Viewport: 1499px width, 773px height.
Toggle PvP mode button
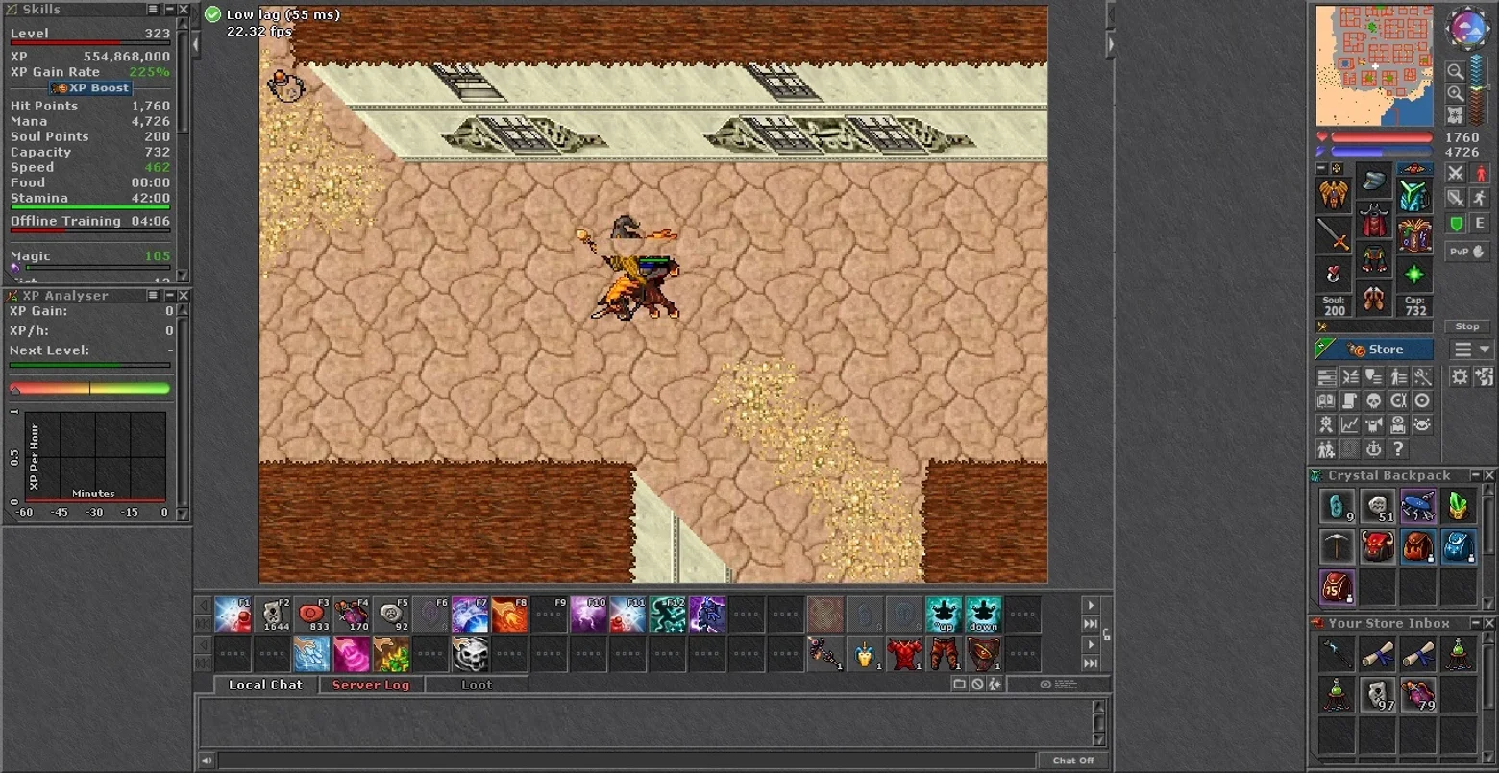pyautogui.click(x=1467, y=252)
